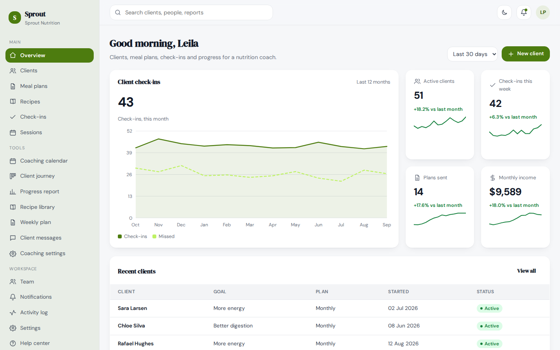Go to the Overview page
Screen dimensions: 560x350
coord(49,55)
